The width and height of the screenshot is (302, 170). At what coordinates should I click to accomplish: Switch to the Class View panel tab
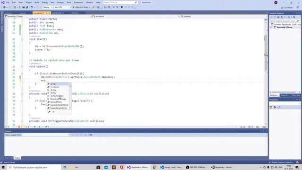(x=296, y=95)
